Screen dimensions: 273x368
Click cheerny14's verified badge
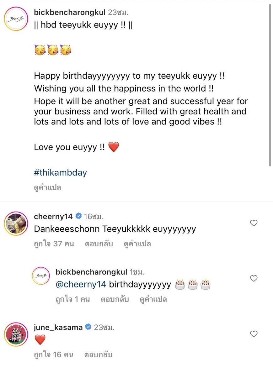click(78, 216)
